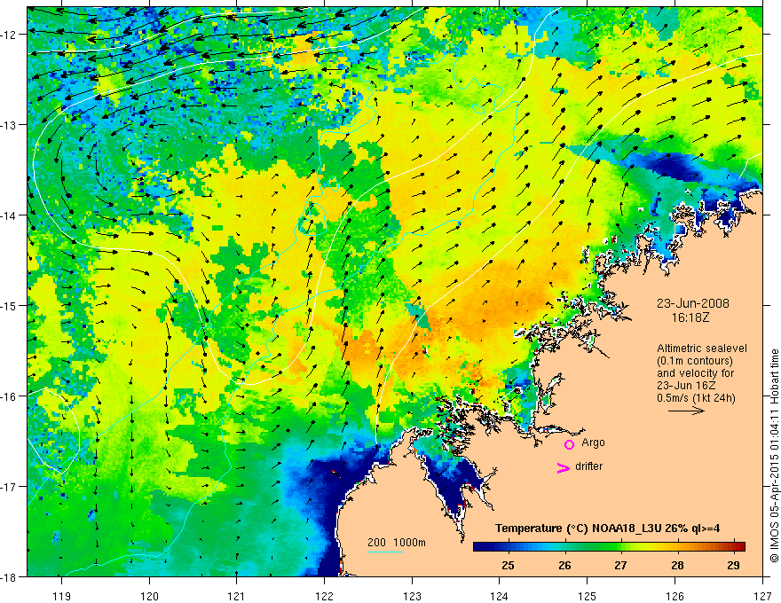The width and height of the screenshot is (781, 603).
Task: Click the 119 longitude axis label
Action: [61, 596]
